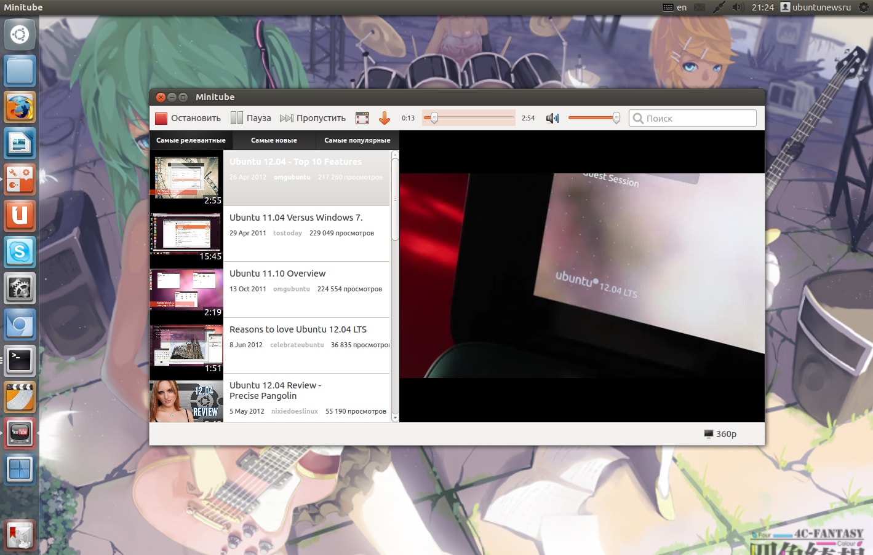Image resolution: width=873 pixels, height=555 pixels.
Task: Open the clapperboard video app in launcher
Action: point(20,397)
